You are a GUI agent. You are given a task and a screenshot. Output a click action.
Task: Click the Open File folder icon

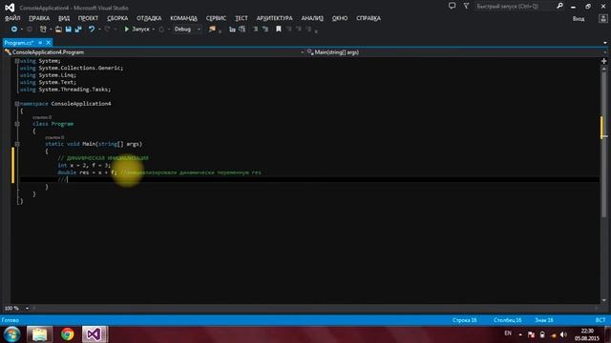tap(58, 30)
